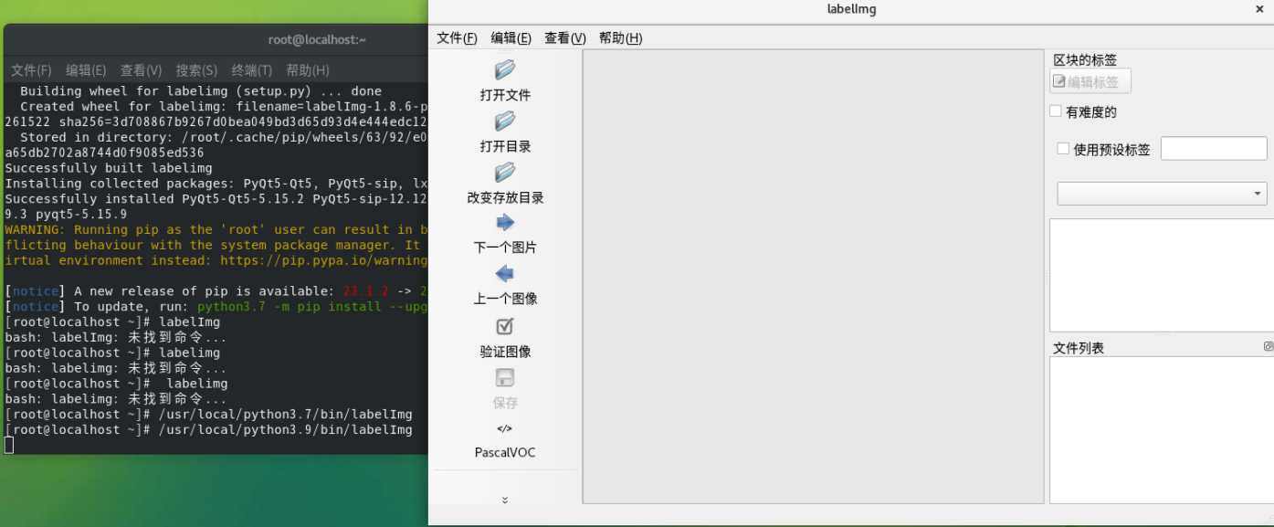Viewport: 1274px width, 527px height.
Task: Click the 验证图像 verify checkmark icon
Action: [x=505, y=326]
